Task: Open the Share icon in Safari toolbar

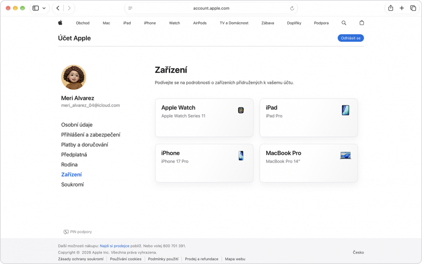Action: [391, 8]
